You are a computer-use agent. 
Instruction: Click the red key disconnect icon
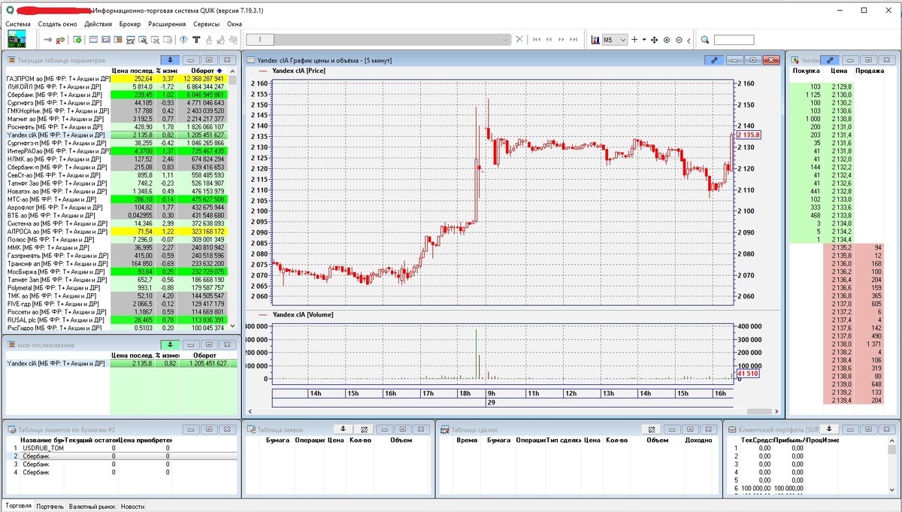pos(60,39)
